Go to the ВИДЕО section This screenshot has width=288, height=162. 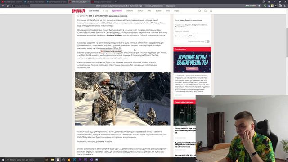click(176, 11)
